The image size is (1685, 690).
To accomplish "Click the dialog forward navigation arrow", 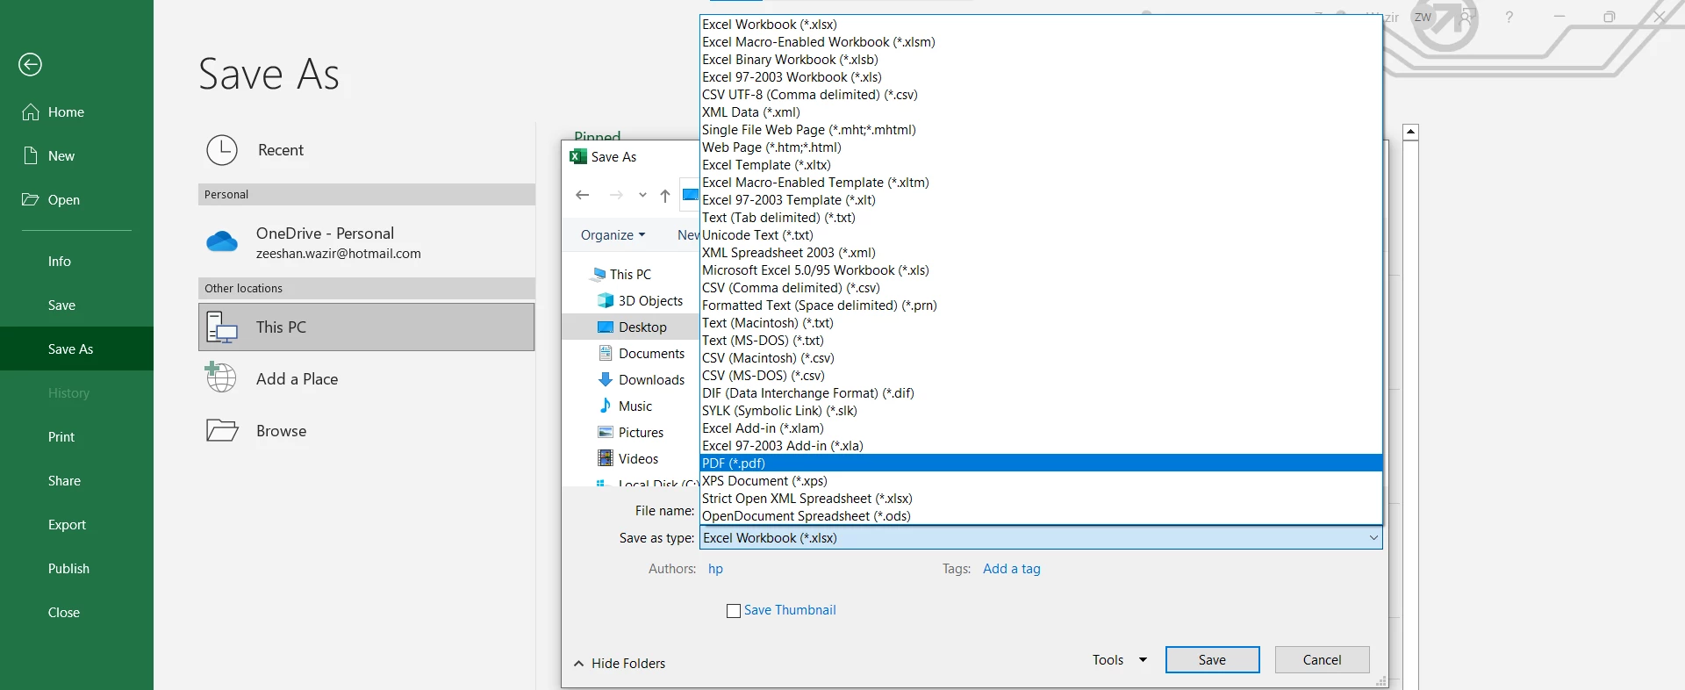I will pos(616,195).
